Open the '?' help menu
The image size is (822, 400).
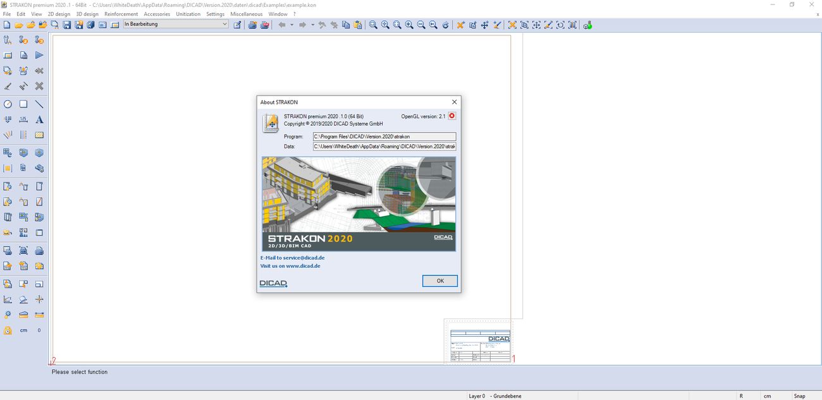[294, 14]
